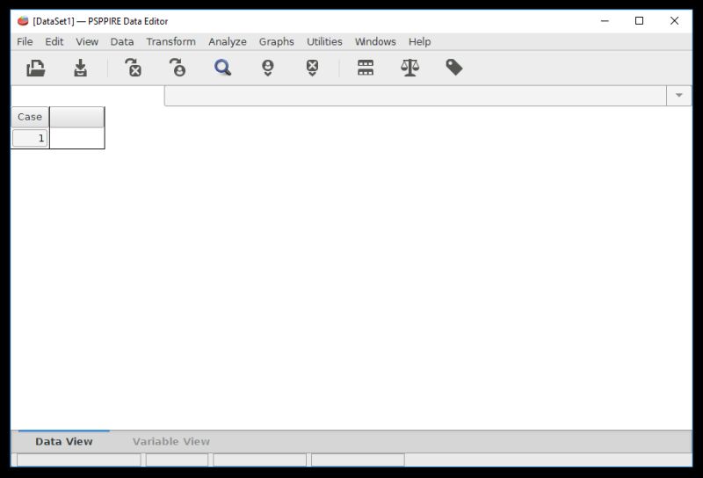Click the Go To Case icon
The height and width of the screenshot is (478, 703).
click(x=178, y=68)
